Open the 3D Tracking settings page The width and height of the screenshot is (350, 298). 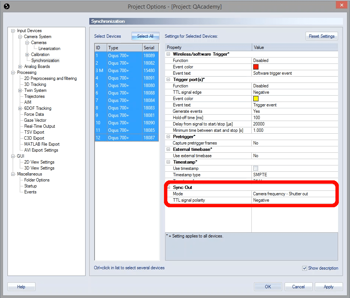pyautogui.click(x=35, y=84)
